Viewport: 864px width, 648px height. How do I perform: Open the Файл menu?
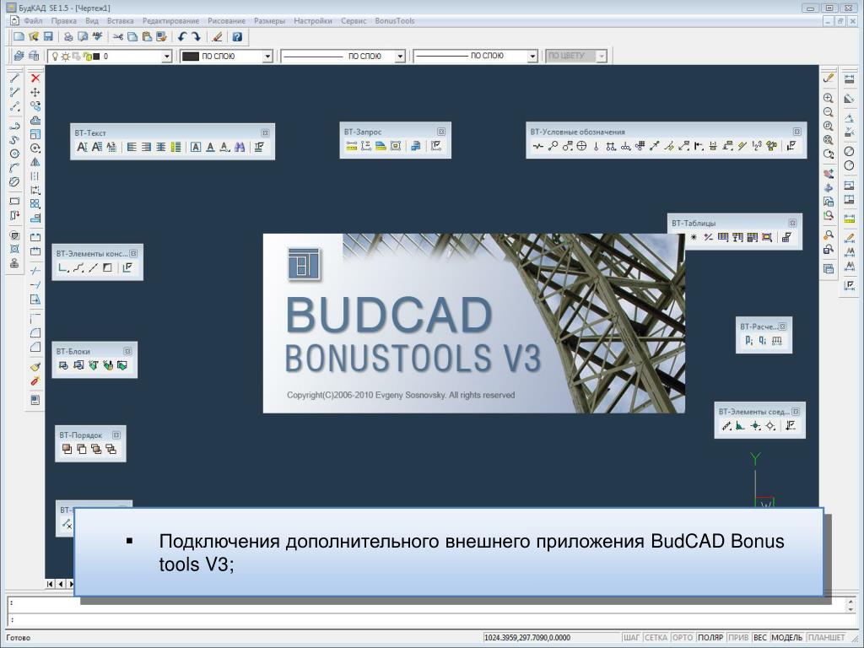[33, 21]
